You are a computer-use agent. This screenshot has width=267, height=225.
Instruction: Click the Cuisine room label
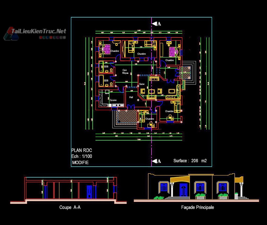(113, 100)
